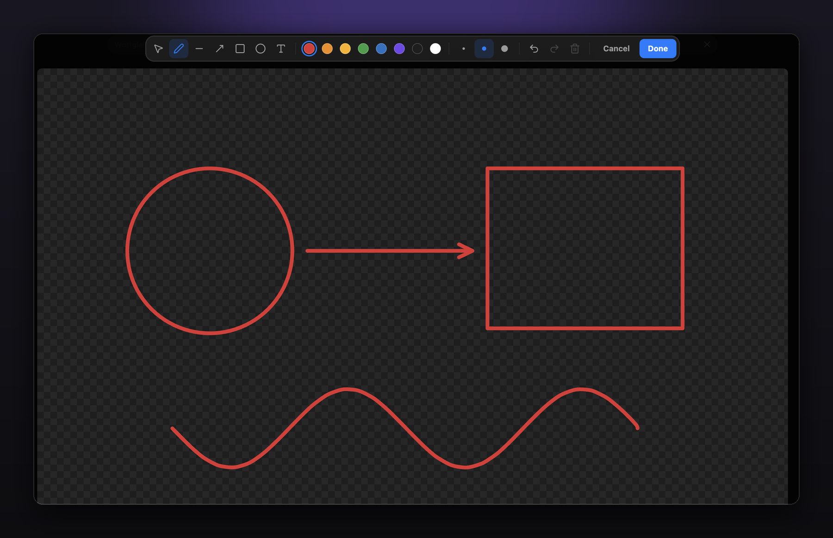Set the thick stroke size

504,49
